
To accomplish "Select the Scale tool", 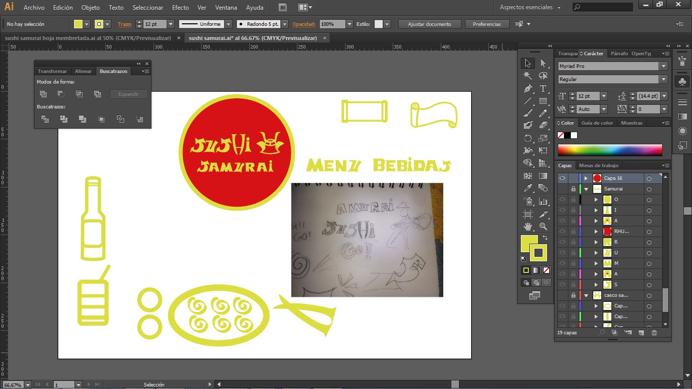I will pos(543,138).
